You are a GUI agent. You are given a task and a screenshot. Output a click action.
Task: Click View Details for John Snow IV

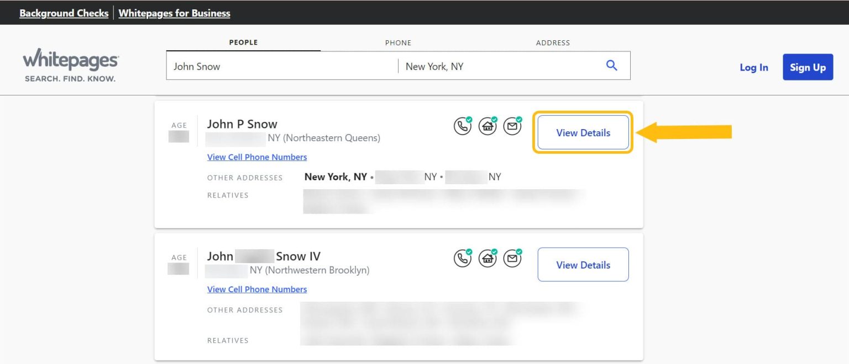(583, 264)
